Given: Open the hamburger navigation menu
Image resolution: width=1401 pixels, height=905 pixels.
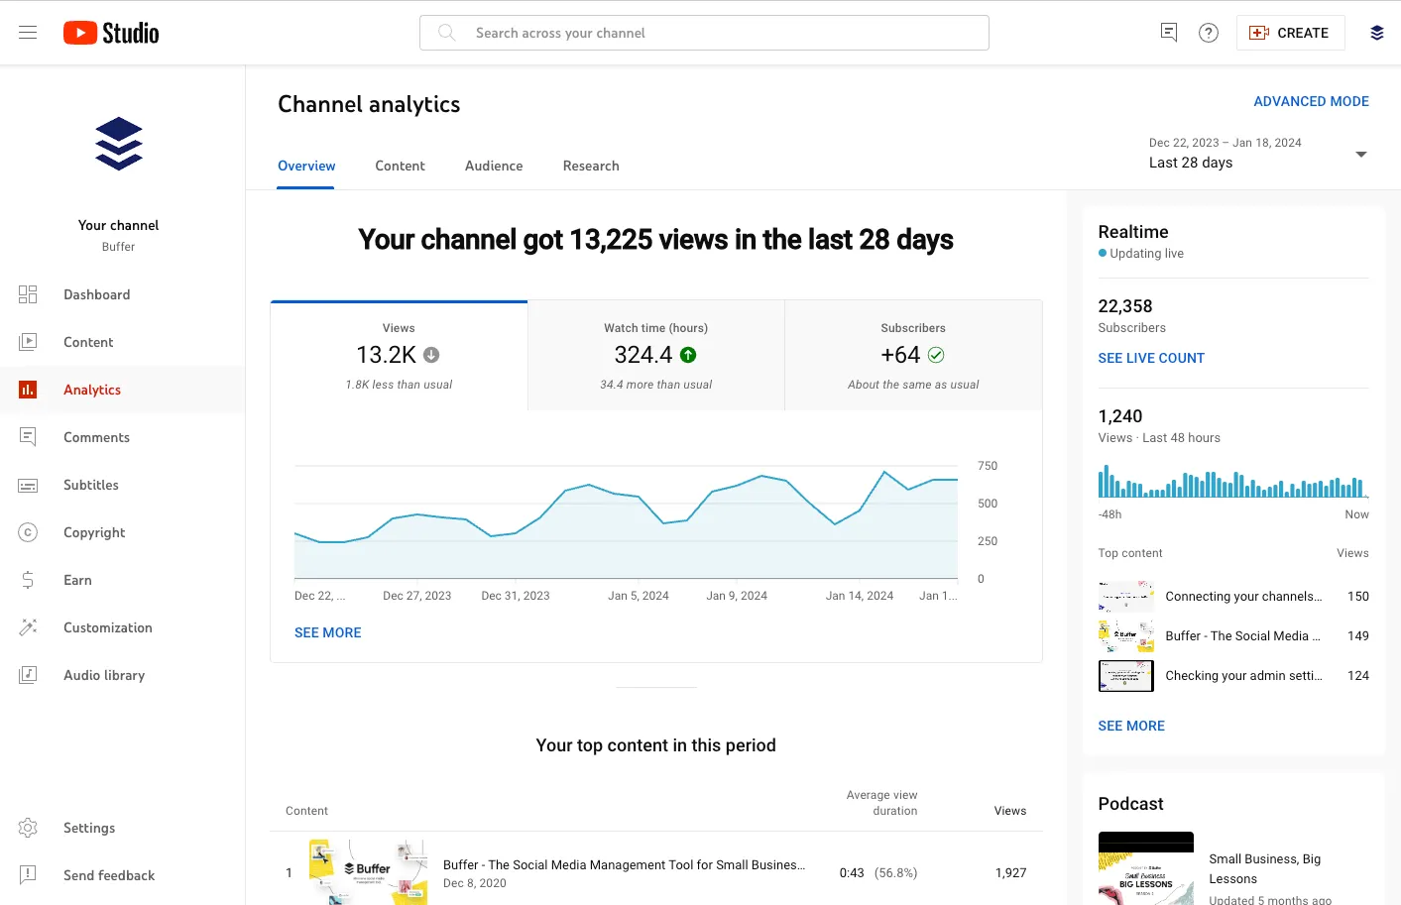Looking at the screenshot, I should (x=28, y=33).
